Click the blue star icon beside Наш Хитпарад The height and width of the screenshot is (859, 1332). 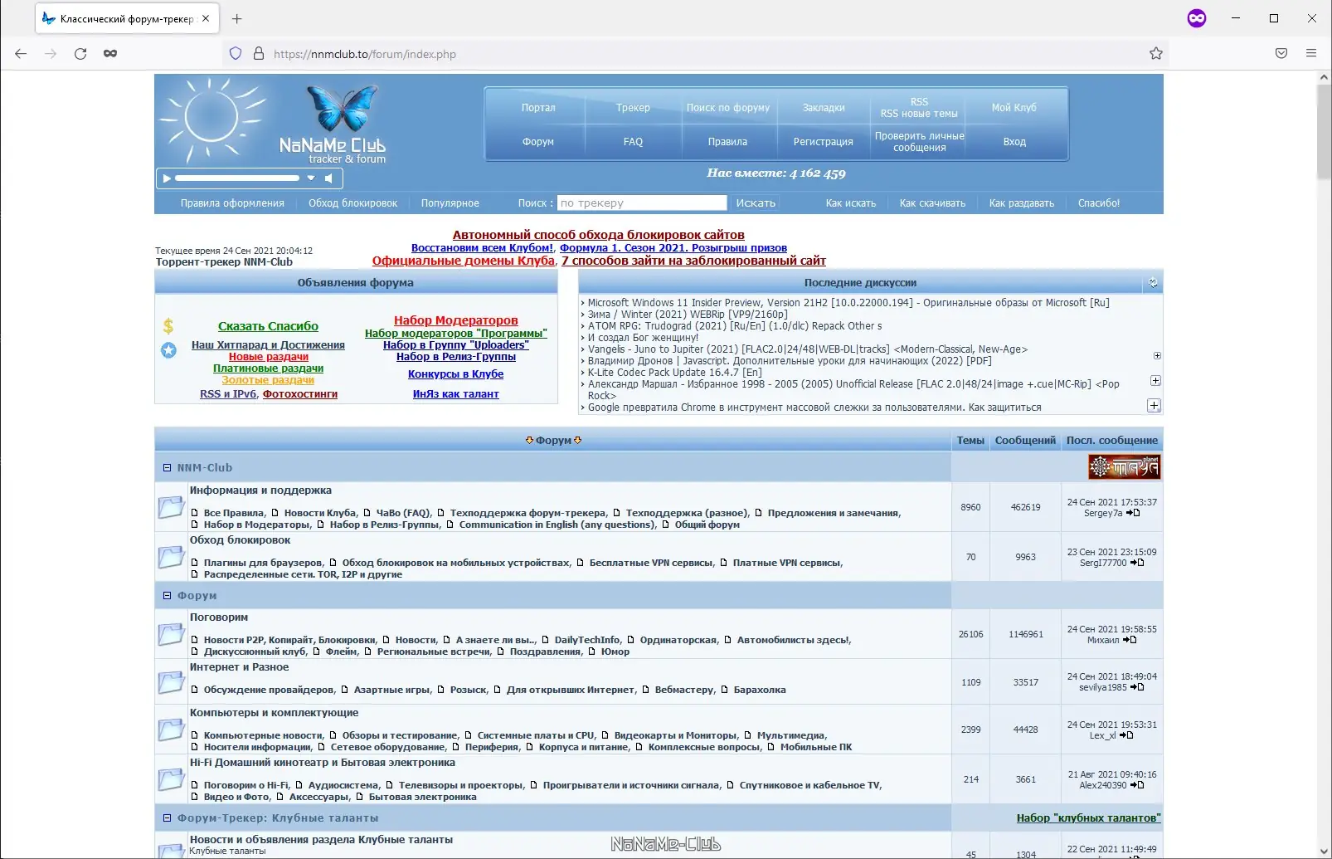[x=169, y=349]
